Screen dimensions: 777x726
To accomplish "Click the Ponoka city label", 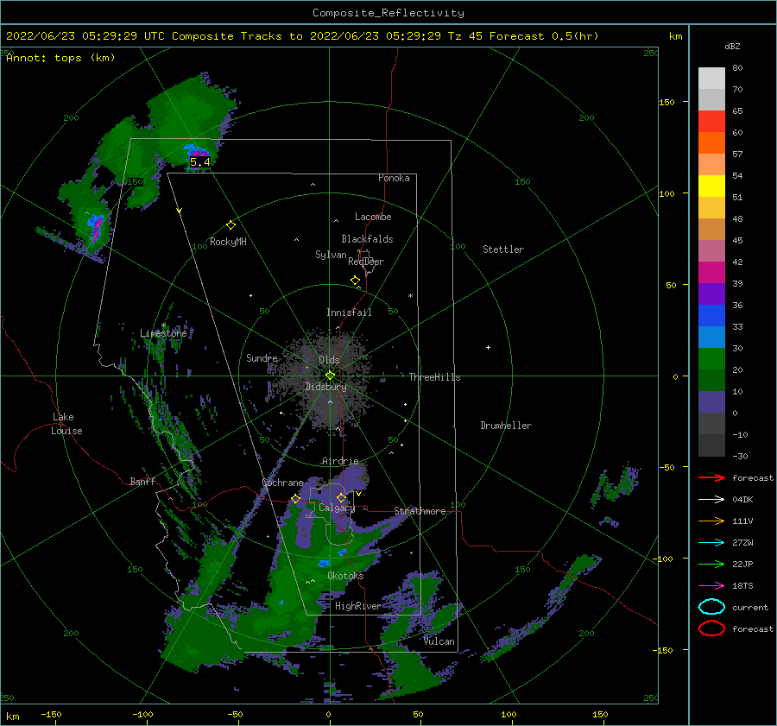I will coord(394,178).
